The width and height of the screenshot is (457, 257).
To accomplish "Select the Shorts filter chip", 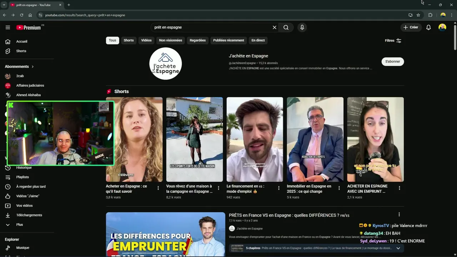I will point(129,40).
